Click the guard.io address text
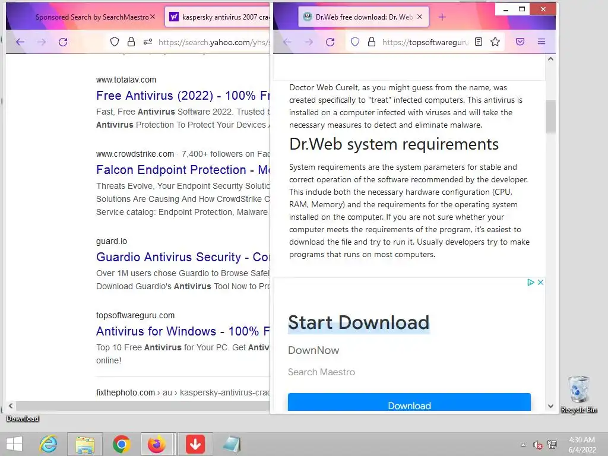608x456 pixels. click(112, 241)
